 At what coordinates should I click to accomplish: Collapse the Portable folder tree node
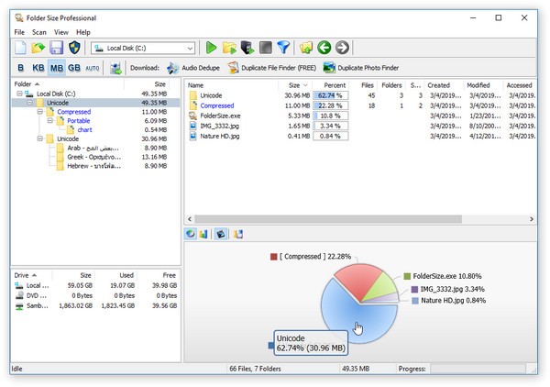tap(50, 121)
